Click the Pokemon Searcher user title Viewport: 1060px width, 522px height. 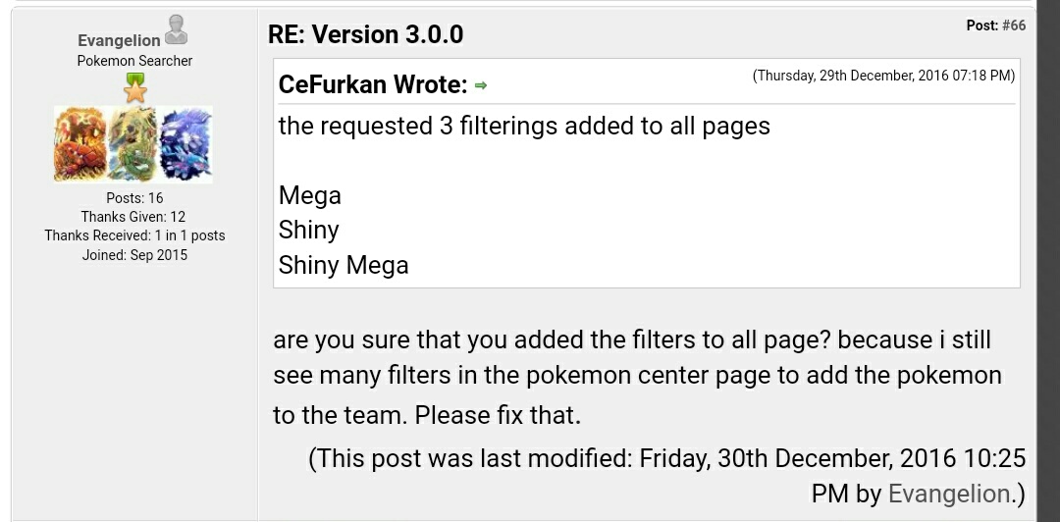coord(134,61)
